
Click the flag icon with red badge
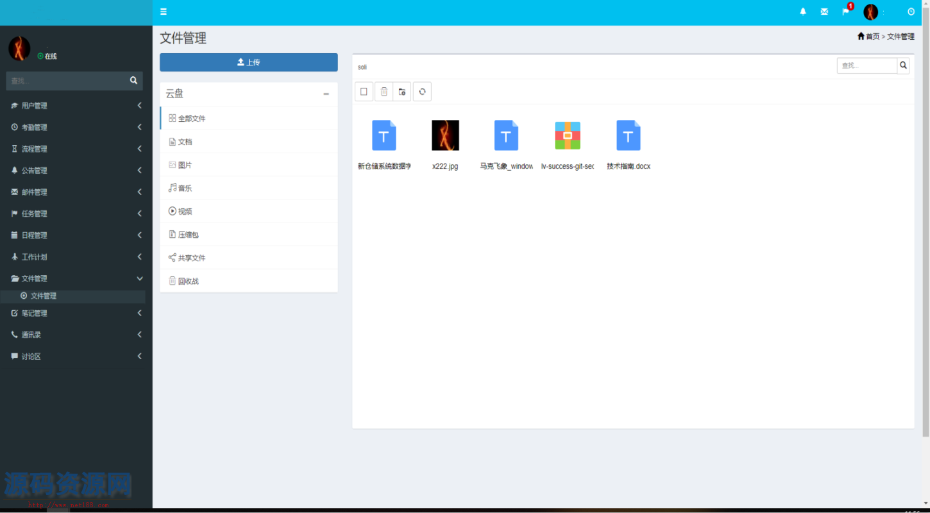coord(846,12)
